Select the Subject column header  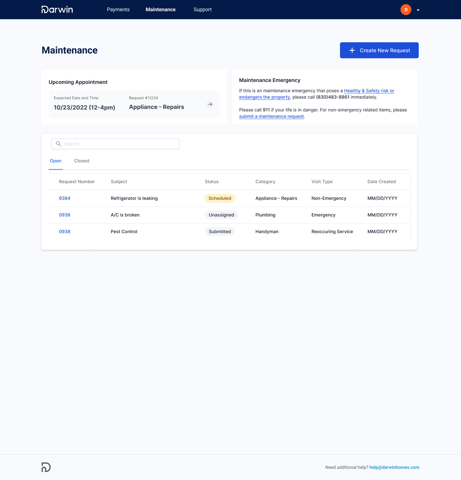119,182
